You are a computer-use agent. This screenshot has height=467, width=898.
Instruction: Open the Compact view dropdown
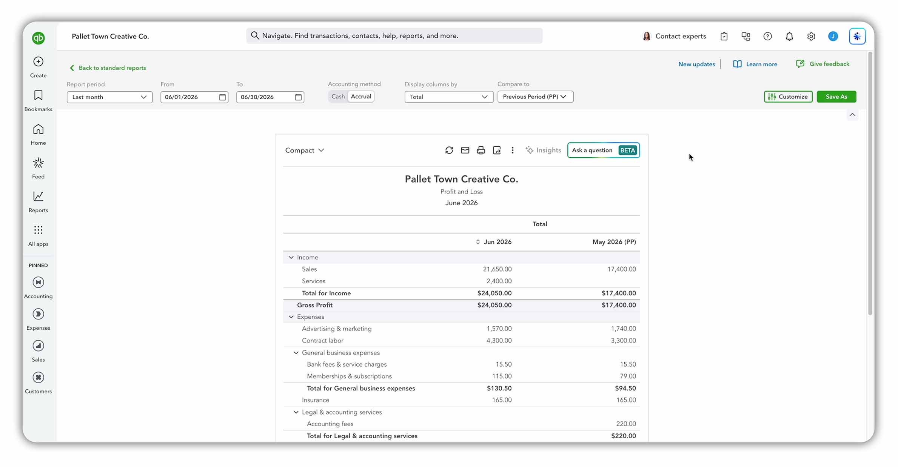point(304,150)
